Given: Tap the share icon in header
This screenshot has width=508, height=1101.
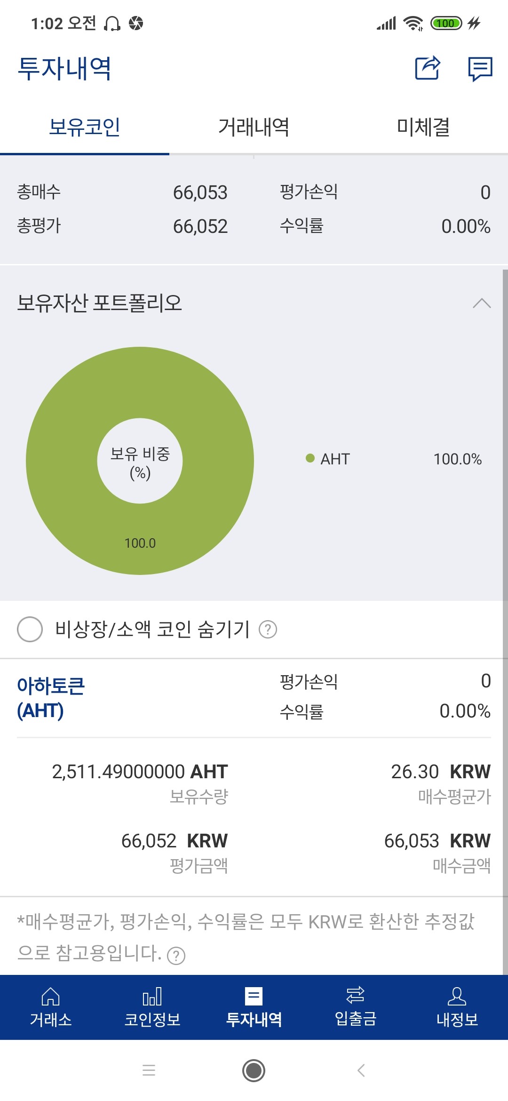Looking at the screenshot, I should 428,68.
